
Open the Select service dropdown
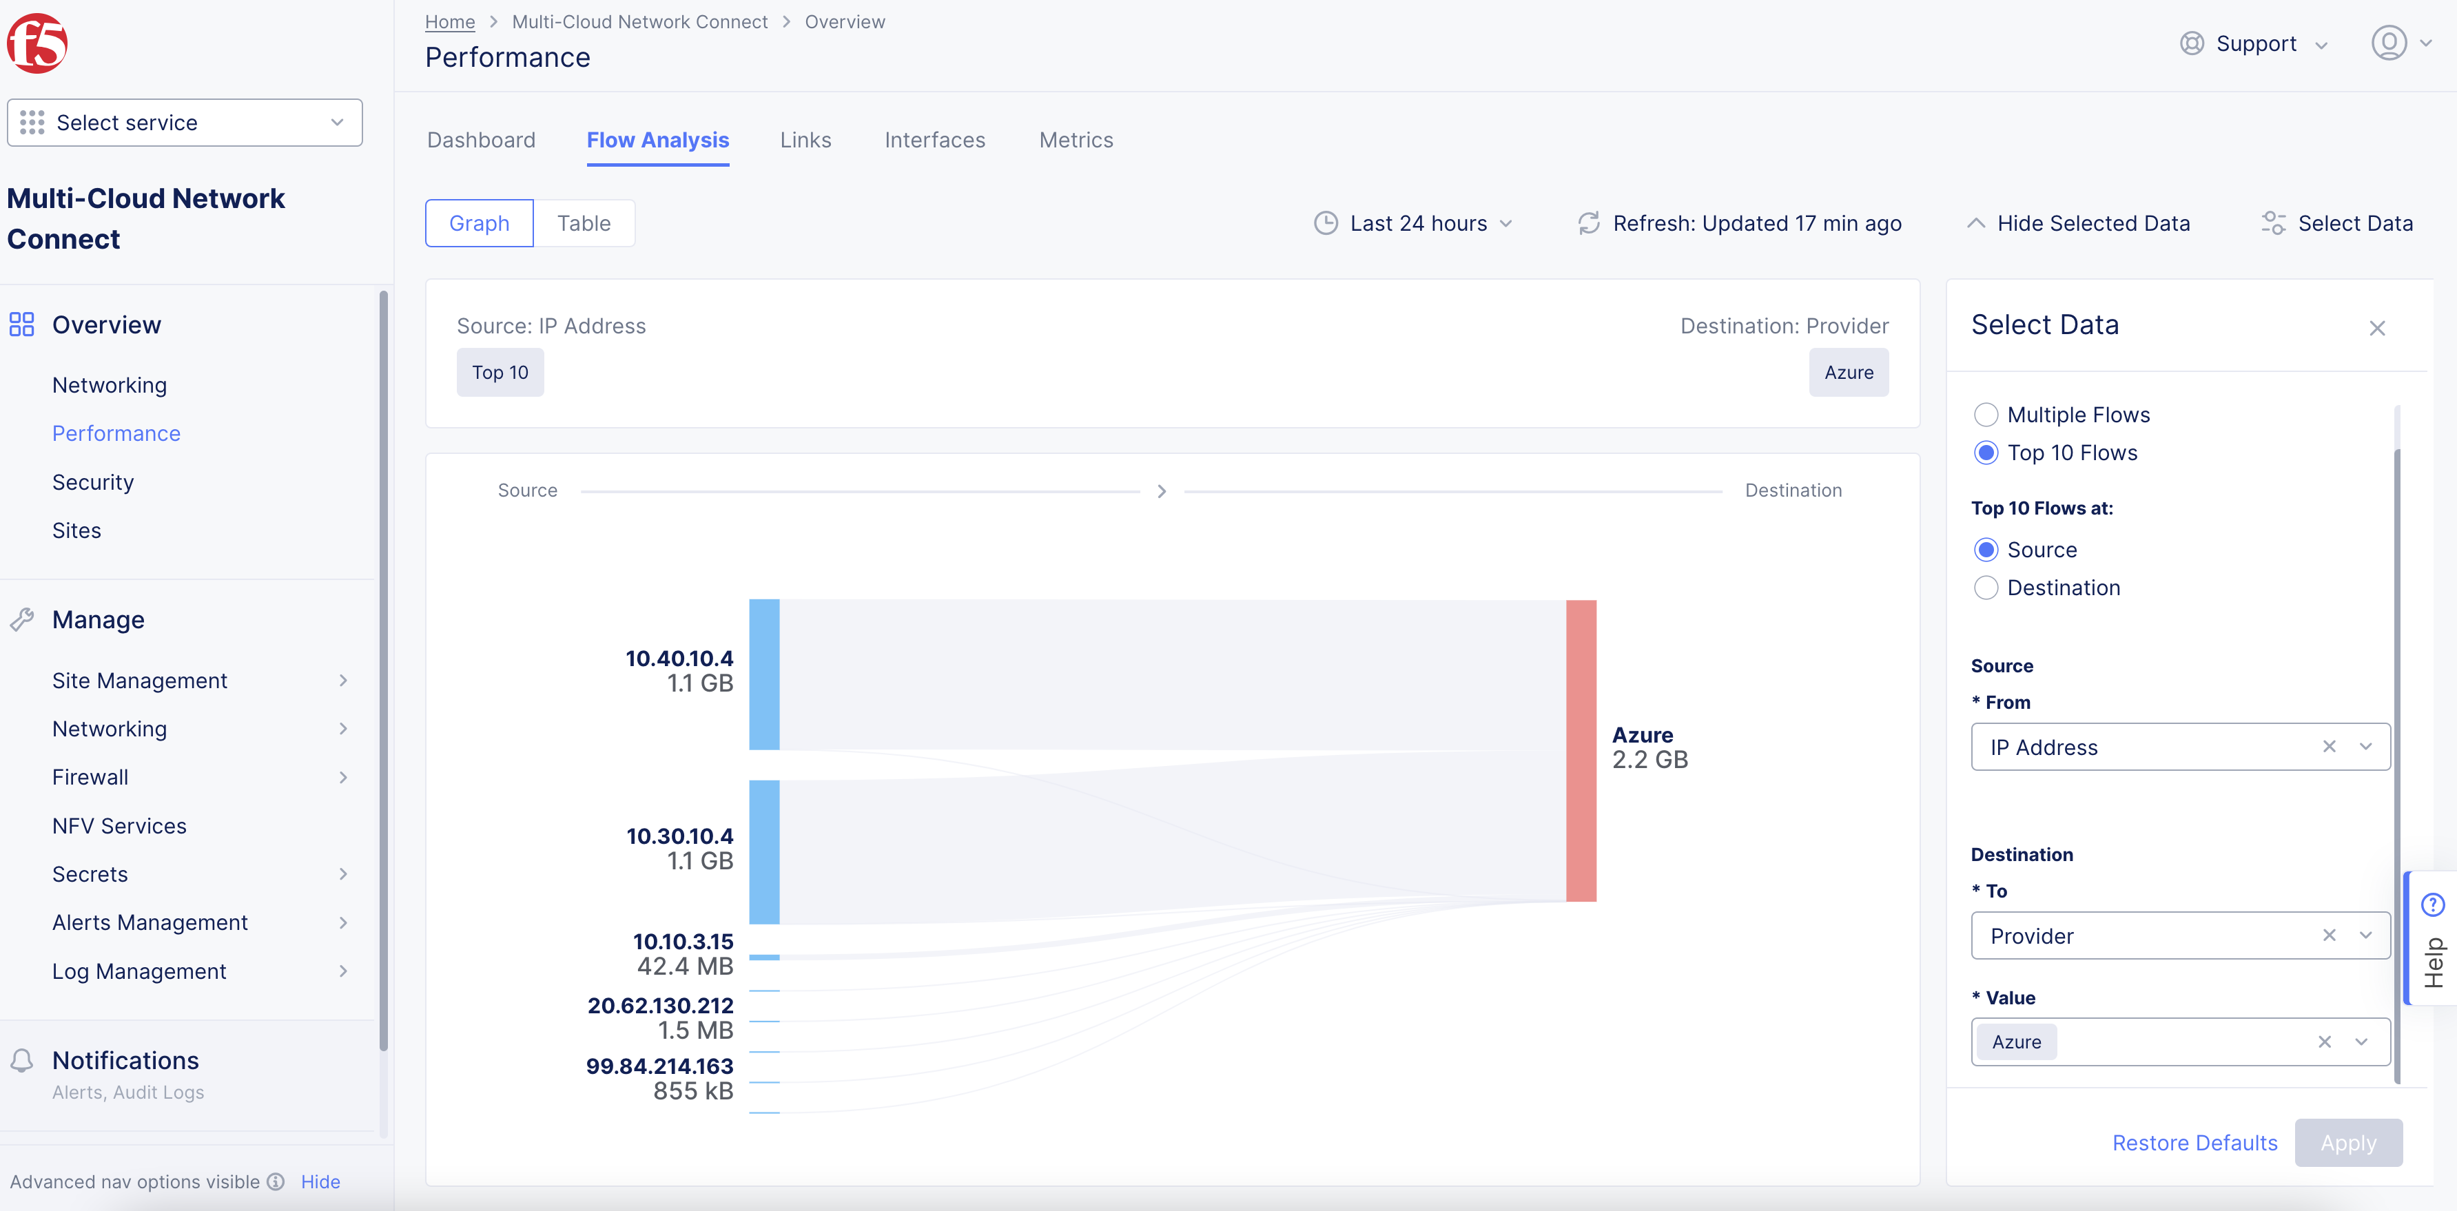coord(184,123)
